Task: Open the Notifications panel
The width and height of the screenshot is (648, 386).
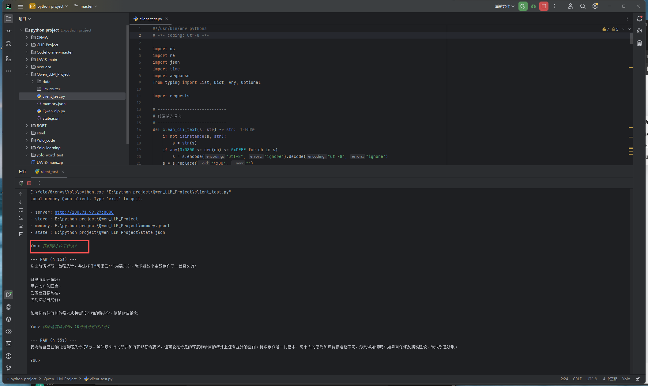Action: click(x=639, y=19)
